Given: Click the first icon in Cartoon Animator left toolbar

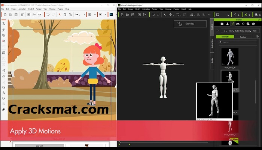Looking at the screenshot, I should click(4, 24).
